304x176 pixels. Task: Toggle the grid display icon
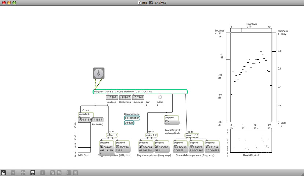[69, 172]
